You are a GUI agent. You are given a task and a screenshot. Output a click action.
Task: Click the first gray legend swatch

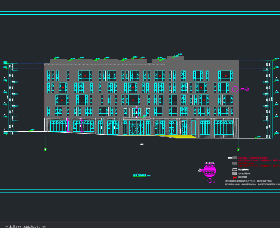pos(235,158)
